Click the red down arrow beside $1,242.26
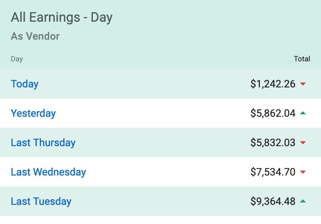The image size is (321, 224). point(303,84)
